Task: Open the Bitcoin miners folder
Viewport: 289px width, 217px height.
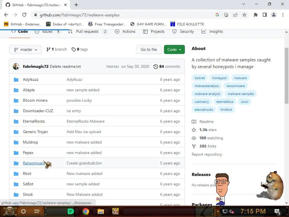Action: coord(35,100)
